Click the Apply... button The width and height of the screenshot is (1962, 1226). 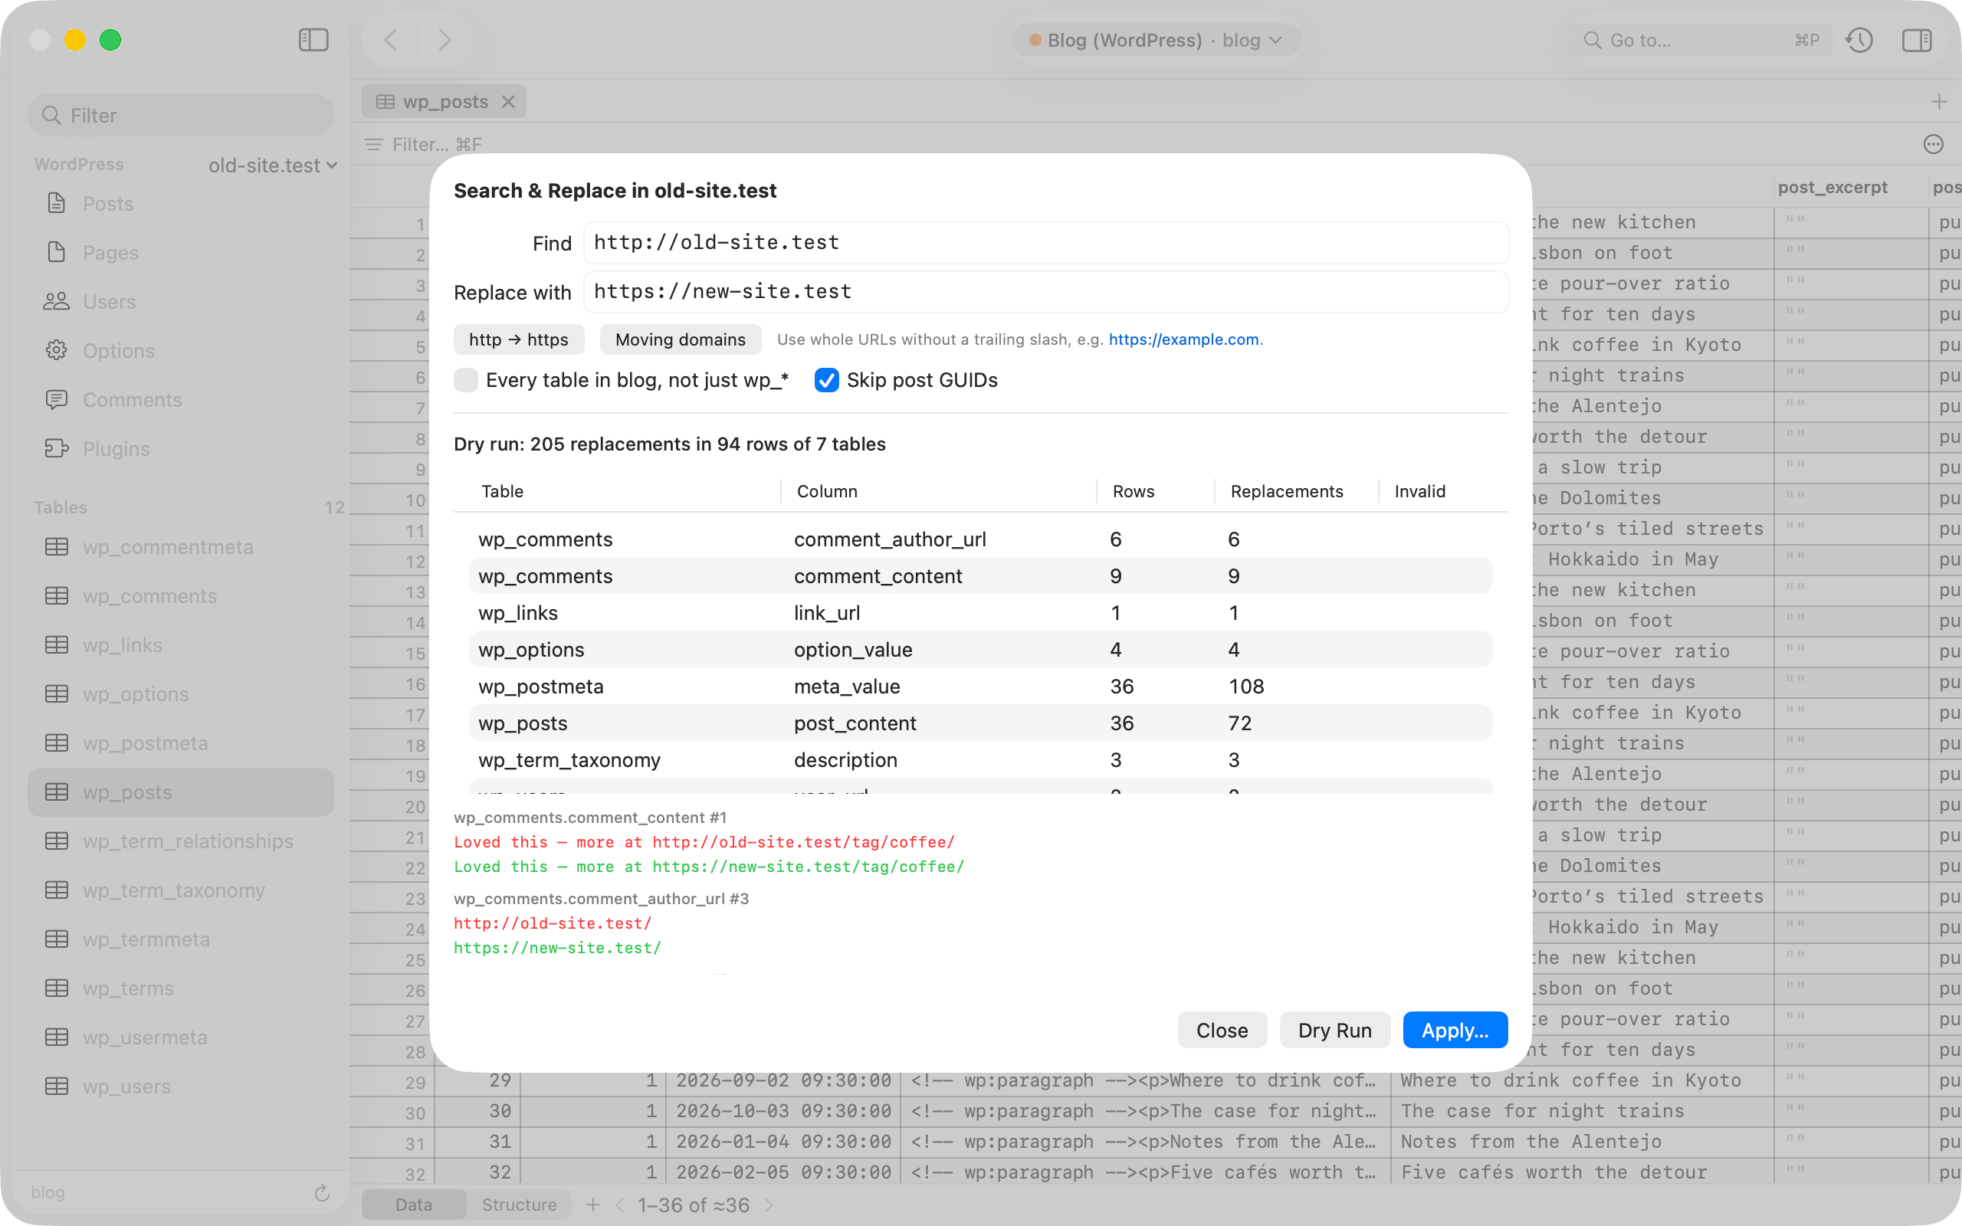click(1455, 1030)
